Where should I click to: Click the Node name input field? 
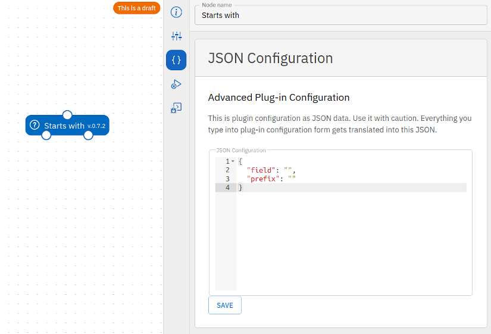(340, 15)
